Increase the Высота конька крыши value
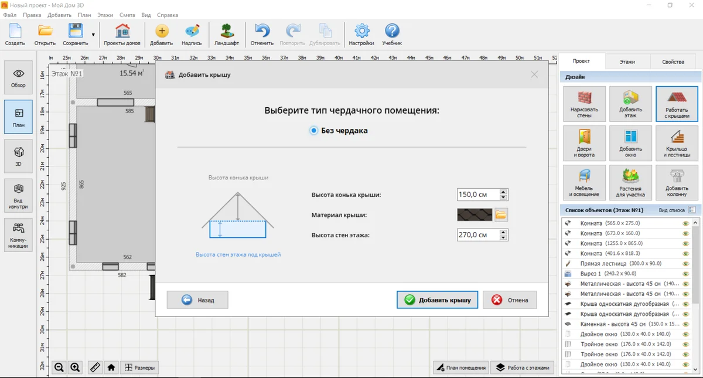This screenshot has width=703, height=378. coord(504,192)
